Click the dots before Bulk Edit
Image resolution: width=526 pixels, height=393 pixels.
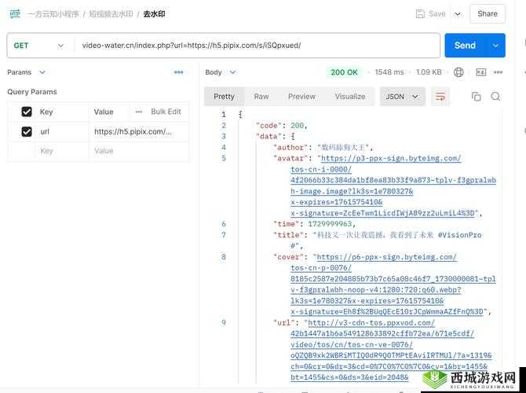(x=139, y=112)
